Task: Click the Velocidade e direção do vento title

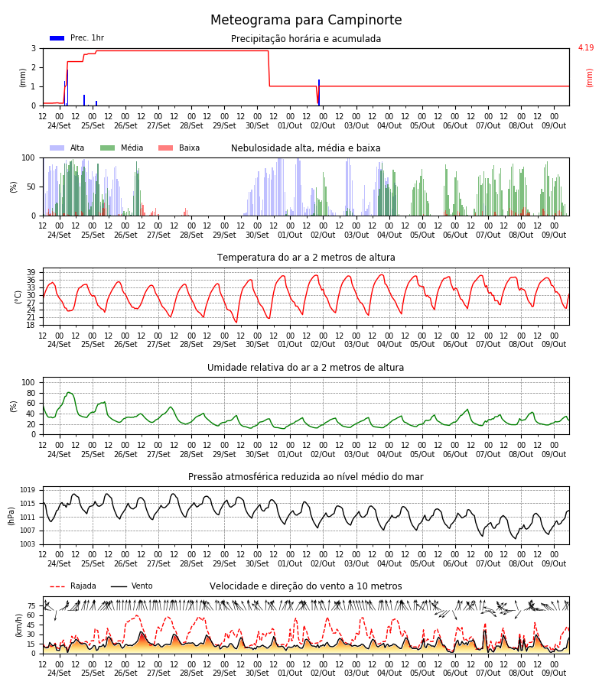Action: [305, 586]
